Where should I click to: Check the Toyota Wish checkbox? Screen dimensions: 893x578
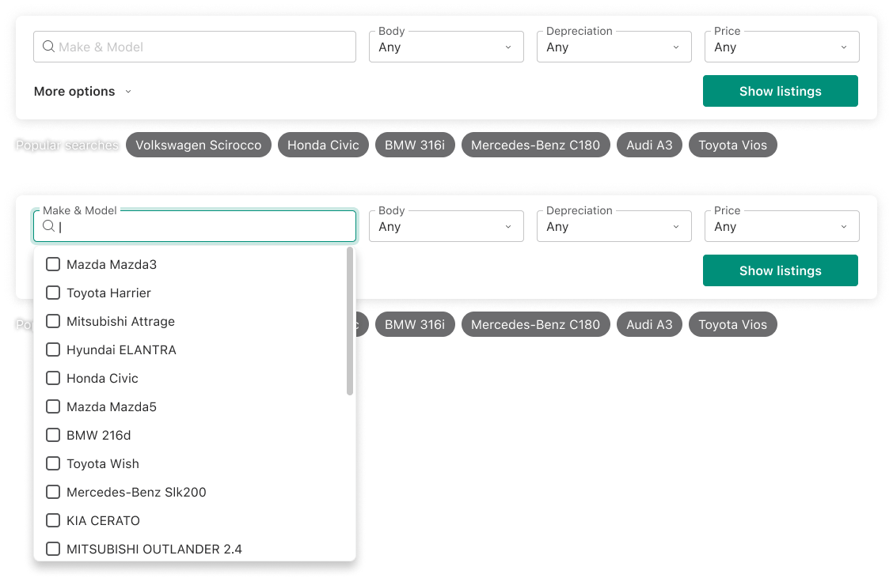(x=53, y=463)
